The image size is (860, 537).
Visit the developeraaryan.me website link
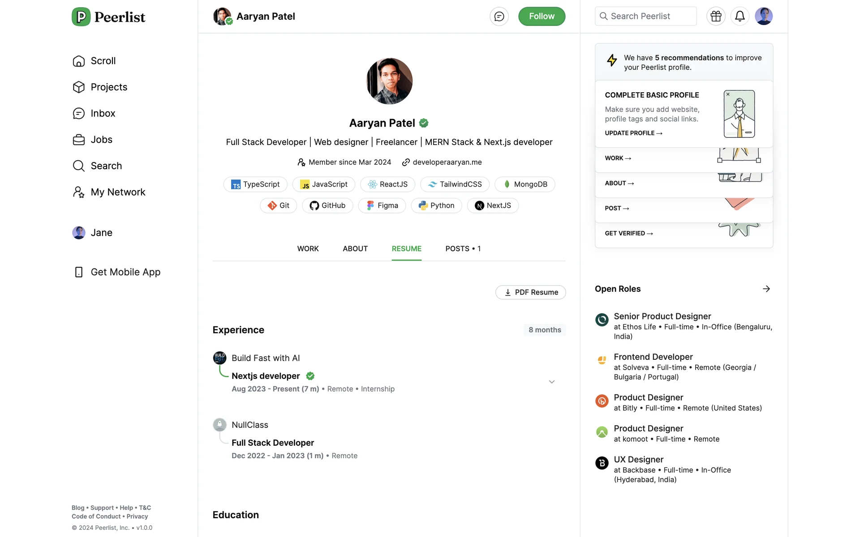coord(447,162)
